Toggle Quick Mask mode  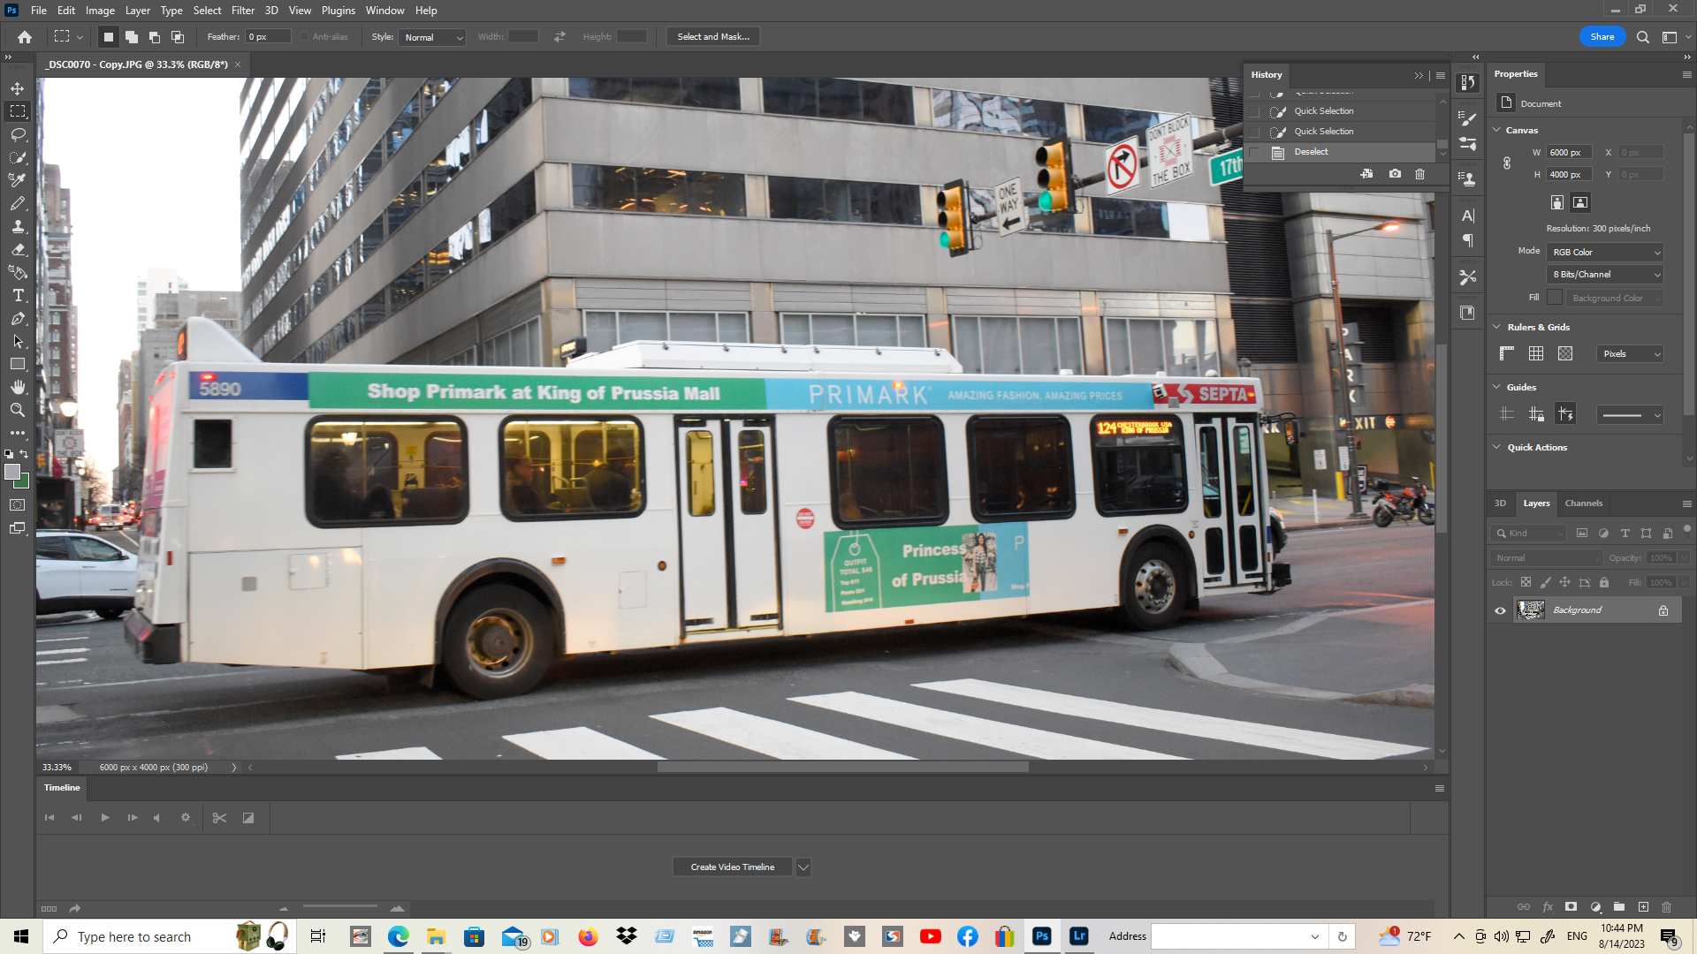click(x=18, y=505)
